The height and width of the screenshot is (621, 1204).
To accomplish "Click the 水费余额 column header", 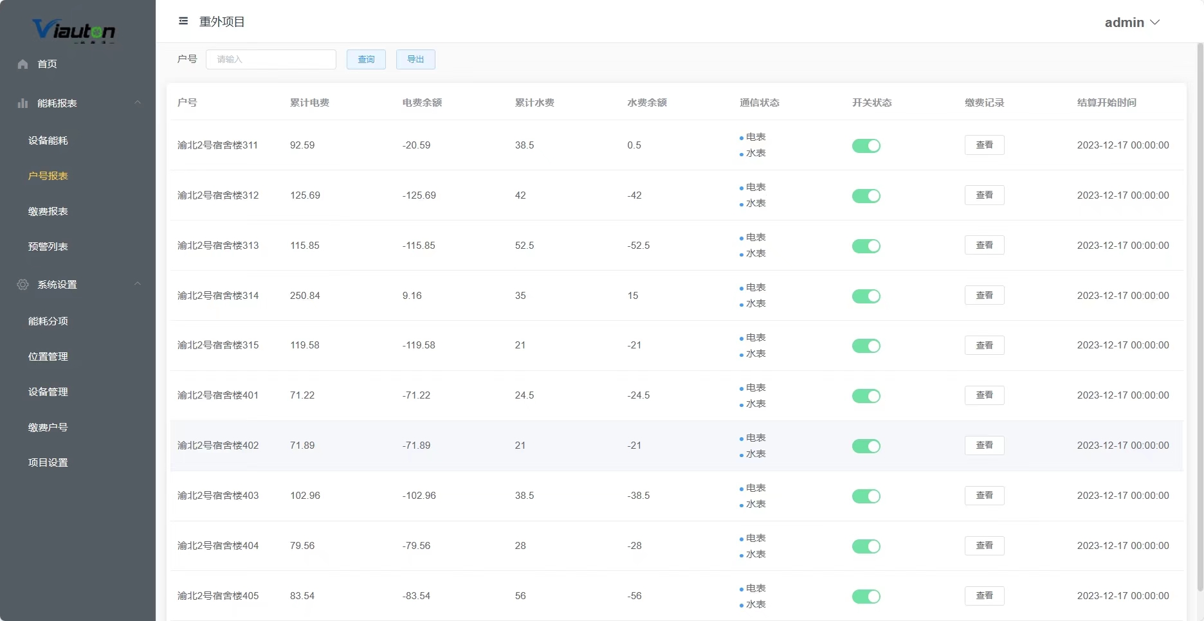I will [647, 103].
